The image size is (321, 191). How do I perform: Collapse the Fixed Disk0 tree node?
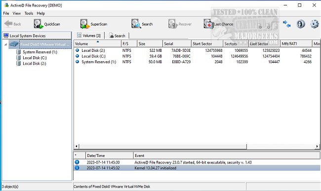coord(6,44)
